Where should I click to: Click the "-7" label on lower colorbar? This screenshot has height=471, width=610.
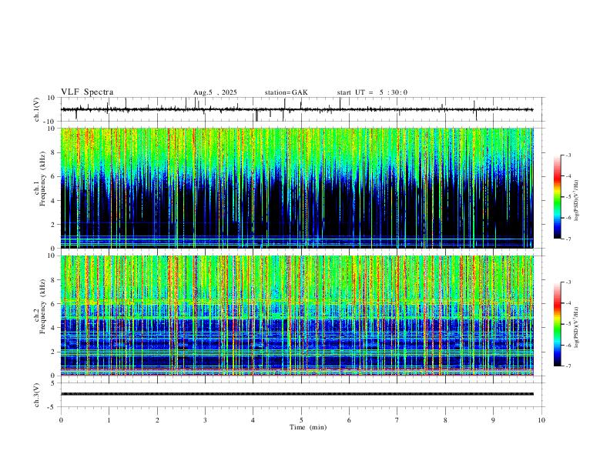coord(568,366)
